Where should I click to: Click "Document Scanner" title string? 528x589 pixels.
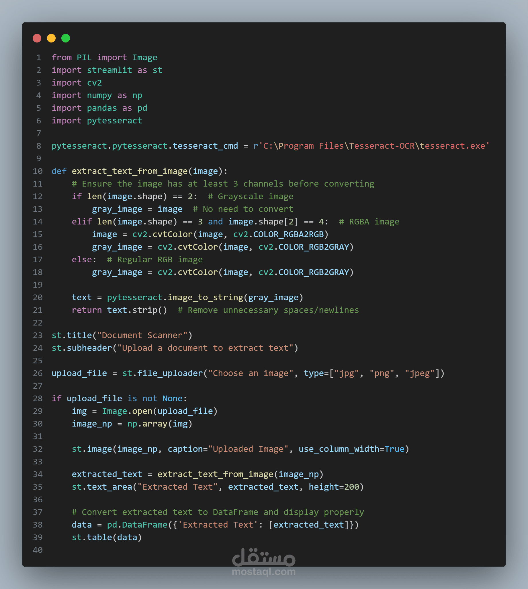142,336
